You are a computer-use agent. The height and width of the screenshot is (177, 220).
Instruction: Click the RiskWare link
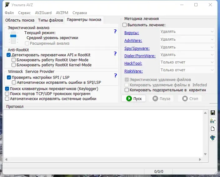pyautogui.click(x=133, y=71)
